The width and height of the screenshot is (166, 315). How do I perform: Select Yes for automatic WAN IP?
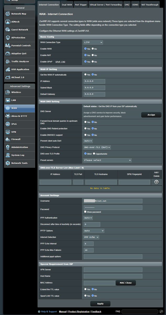tap(85, 75)
